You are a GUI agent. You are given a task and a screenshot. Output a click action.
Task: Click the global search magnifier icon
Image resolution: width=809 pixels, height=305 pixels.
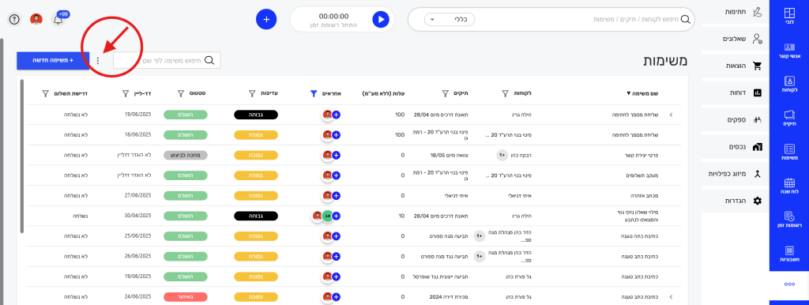click(685, 20)
